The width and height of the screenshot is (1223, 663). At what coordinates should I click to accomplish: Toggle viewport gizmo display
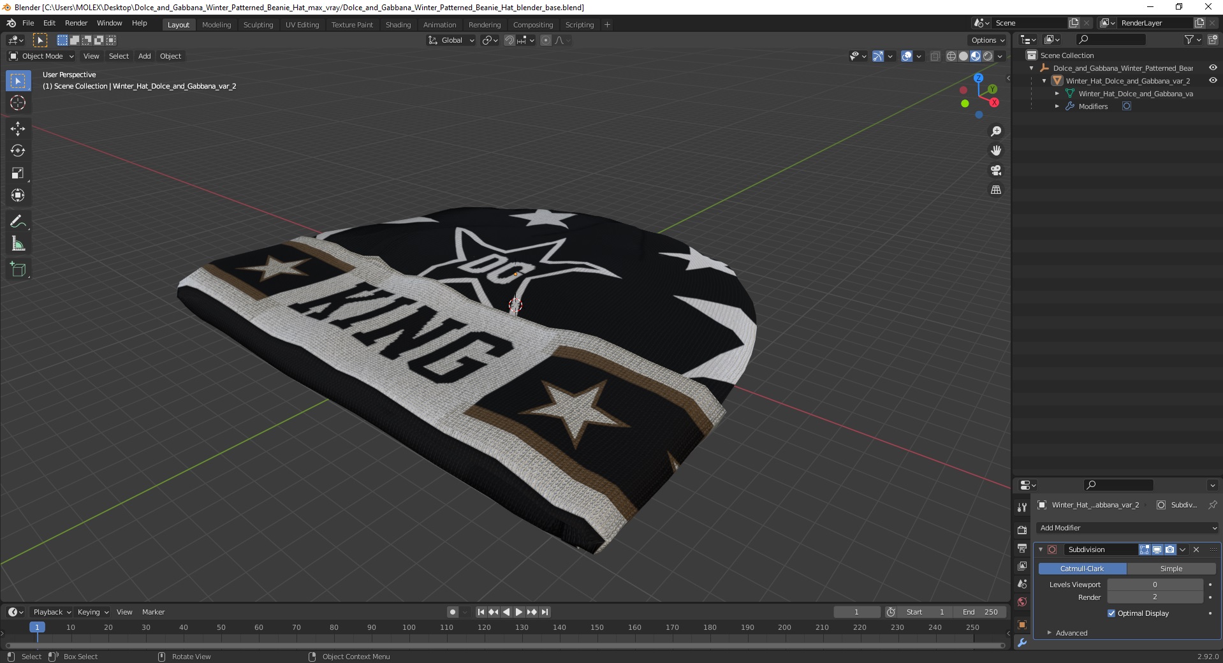click(x=878, y=56)
